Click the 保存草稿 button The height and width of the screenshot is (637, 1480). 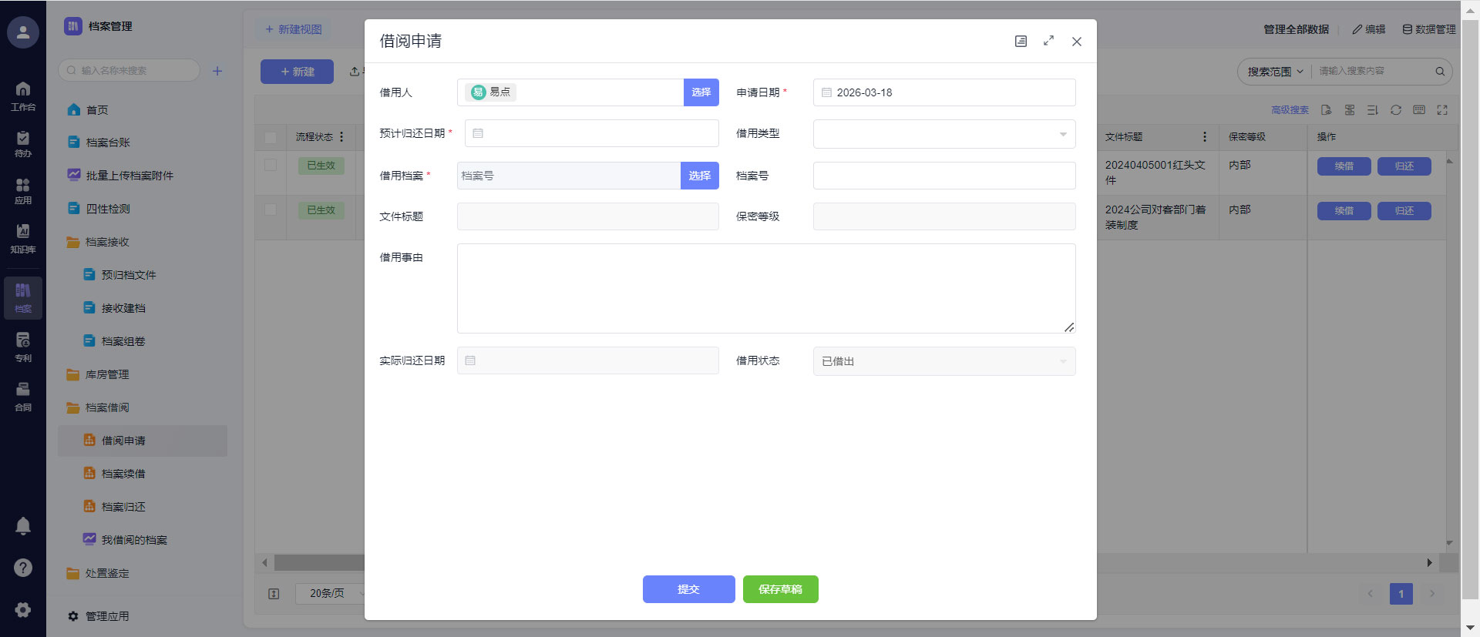780,589
